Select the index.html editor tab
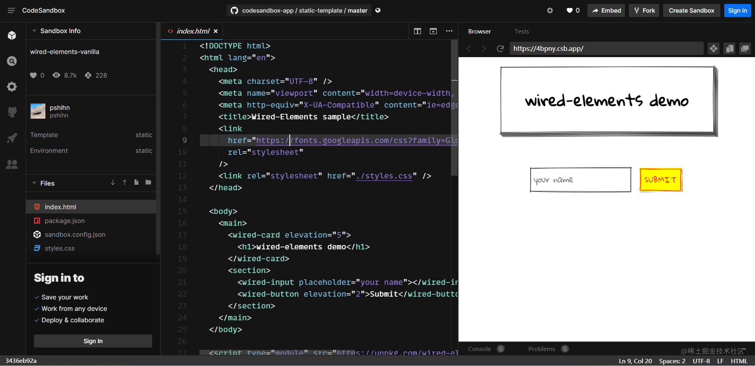This screenshot has width=755, height=366. 192,31
